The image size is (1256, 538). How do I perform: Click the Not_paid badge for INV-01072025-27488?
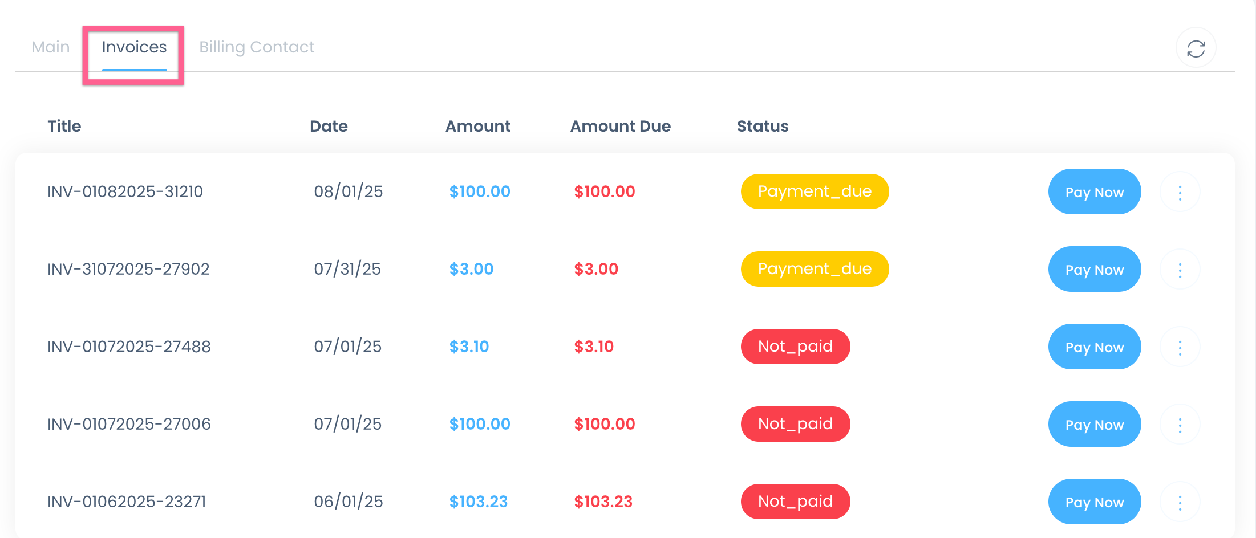point(795,347)
